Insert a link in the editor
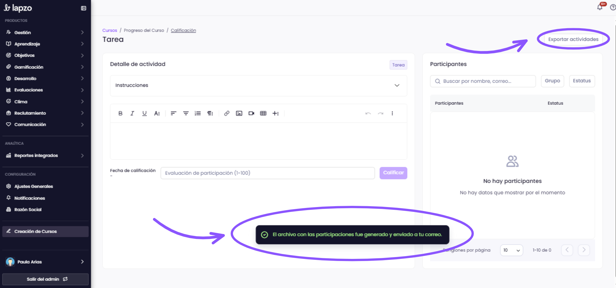Image resolution: width=616 pixels, height=288 pixels. 227,113
